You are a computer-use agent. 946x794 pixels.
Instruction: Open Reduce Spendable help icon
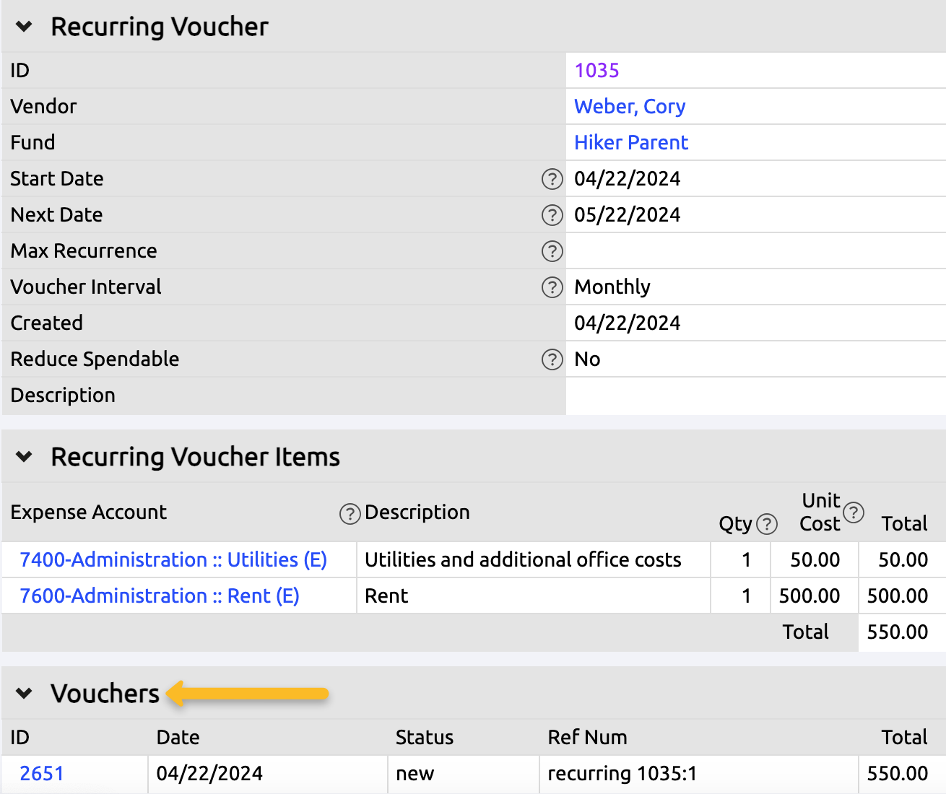(x=552, y=359)
